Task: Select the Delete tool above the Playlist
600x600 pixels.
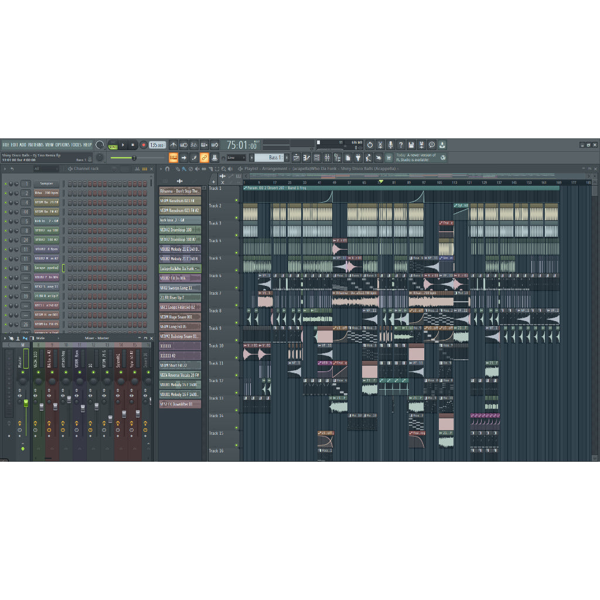Action: point(191,169)
